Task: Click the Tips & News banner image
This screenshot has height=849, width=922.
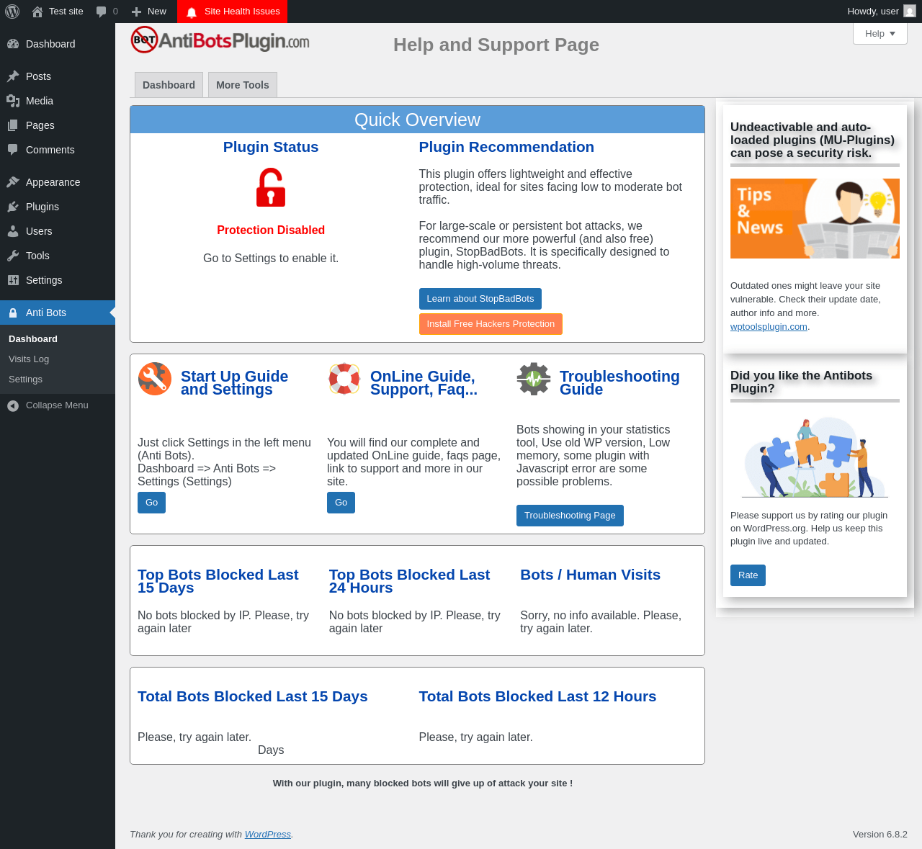Action: coord(815,218)
